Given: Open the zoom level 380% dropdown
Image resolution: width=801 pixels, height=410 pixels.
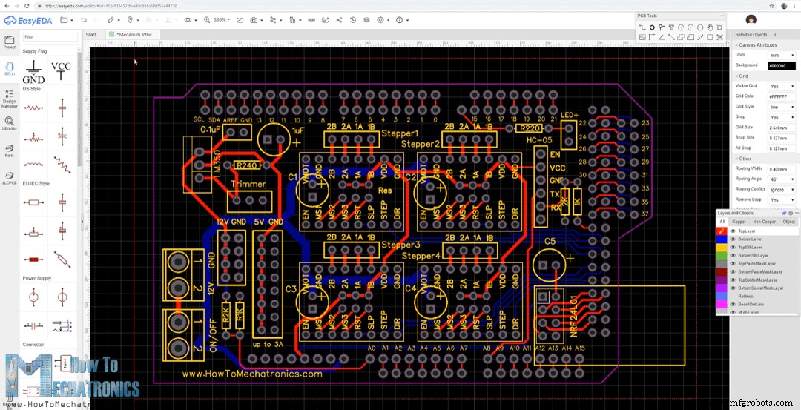Looking at the screenshot, I should (x=221, y=20).
